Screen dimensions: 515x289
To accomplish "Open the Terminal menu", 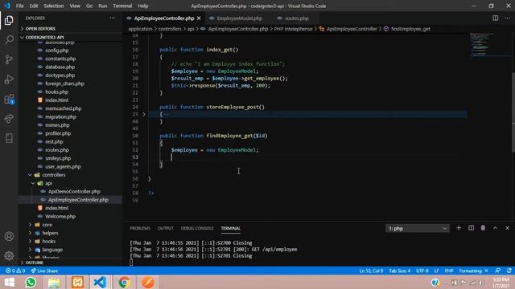I will (x=122, y=6).
